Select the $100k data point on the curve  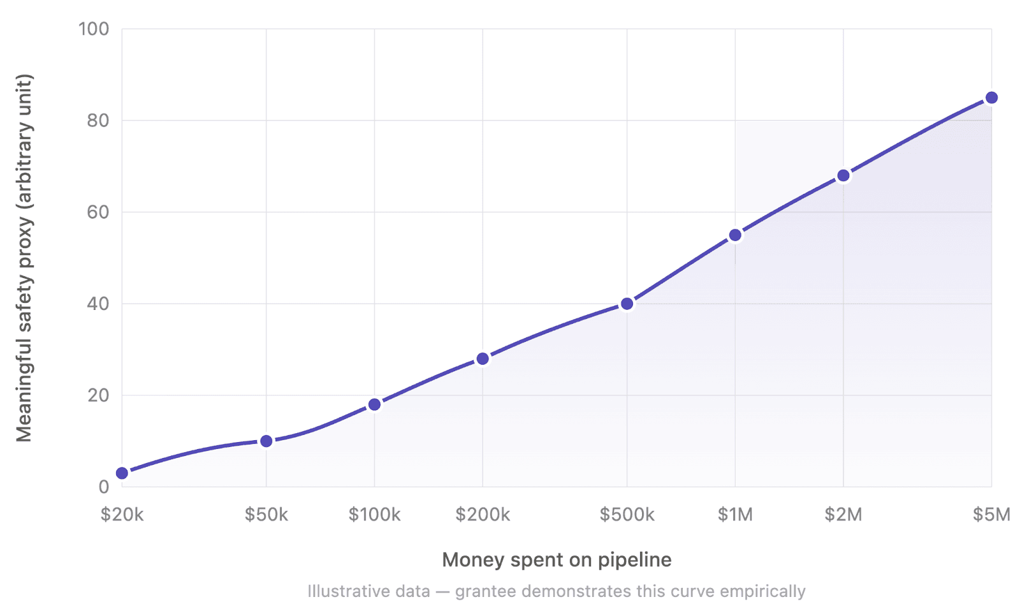(x=374, y=404)
